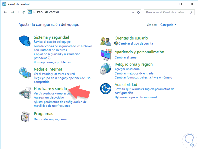Select Cambiar el tipo de cuenta
Viewport: 198px width, 149px height.
tap(136, 44)
